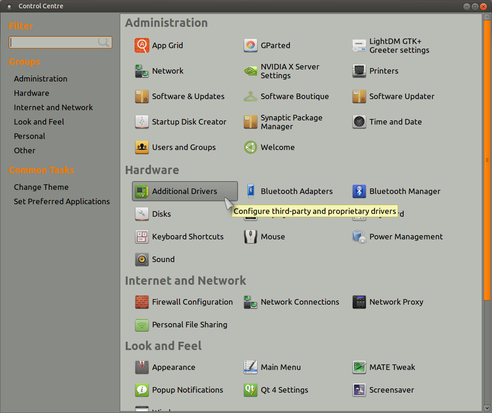
Task: Click the orange vertical scrollbar
Action: (x=487, y=160)
